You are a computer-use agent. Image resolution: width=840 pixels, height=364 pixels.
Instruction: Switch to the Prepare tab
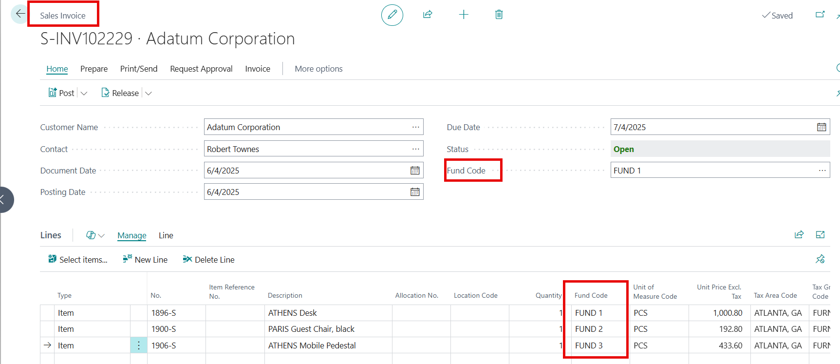click(x=94, y=69)
